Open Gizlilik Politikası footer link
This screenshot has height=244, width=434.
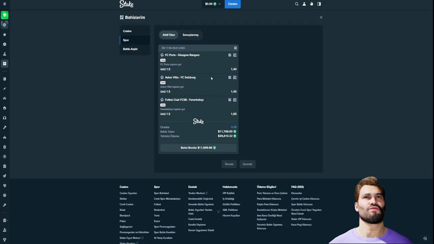point(231,204)
